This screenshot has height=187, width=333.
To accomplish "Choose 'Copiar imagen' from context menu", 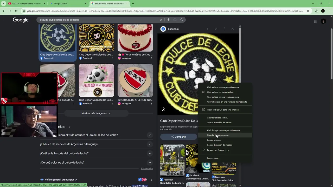I will 225,140.
